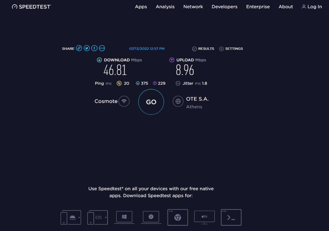The height and width of the screenshot is (231, 329).
Task: Open the Analysis menu
Action: pyautogui.click(x=165, y=7)
